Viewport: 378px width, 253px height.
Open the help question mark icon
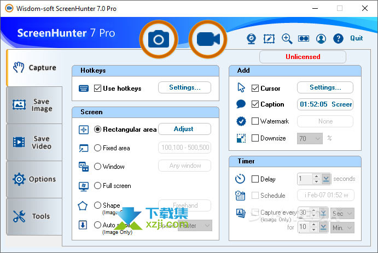[338, 38]
